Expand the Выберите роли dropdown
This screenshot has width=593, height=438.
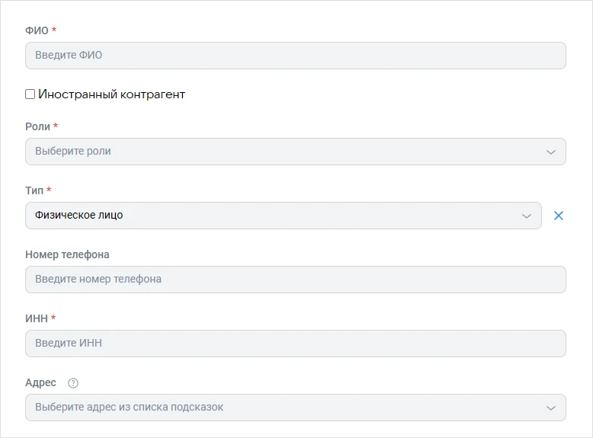296,152
